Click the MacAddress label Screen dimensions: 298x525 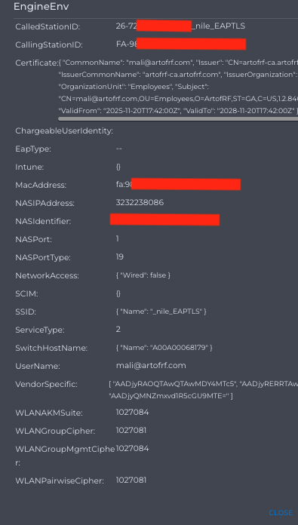[x=41, y=185]
